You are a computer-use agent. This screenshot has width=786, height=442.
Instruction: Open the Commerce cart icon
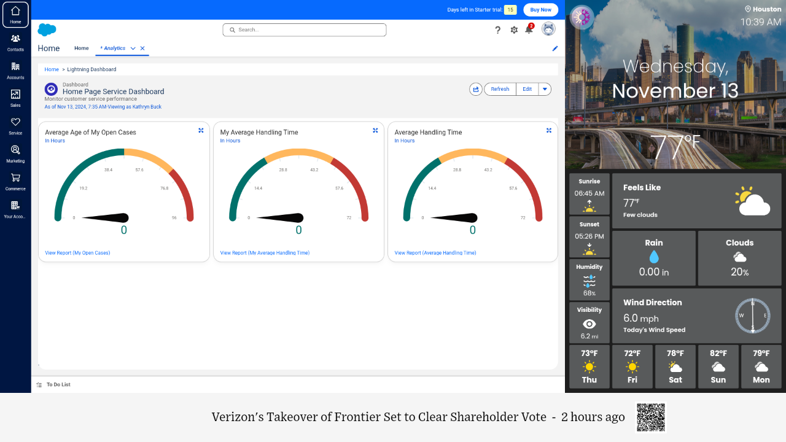click(x=15, y=181)
